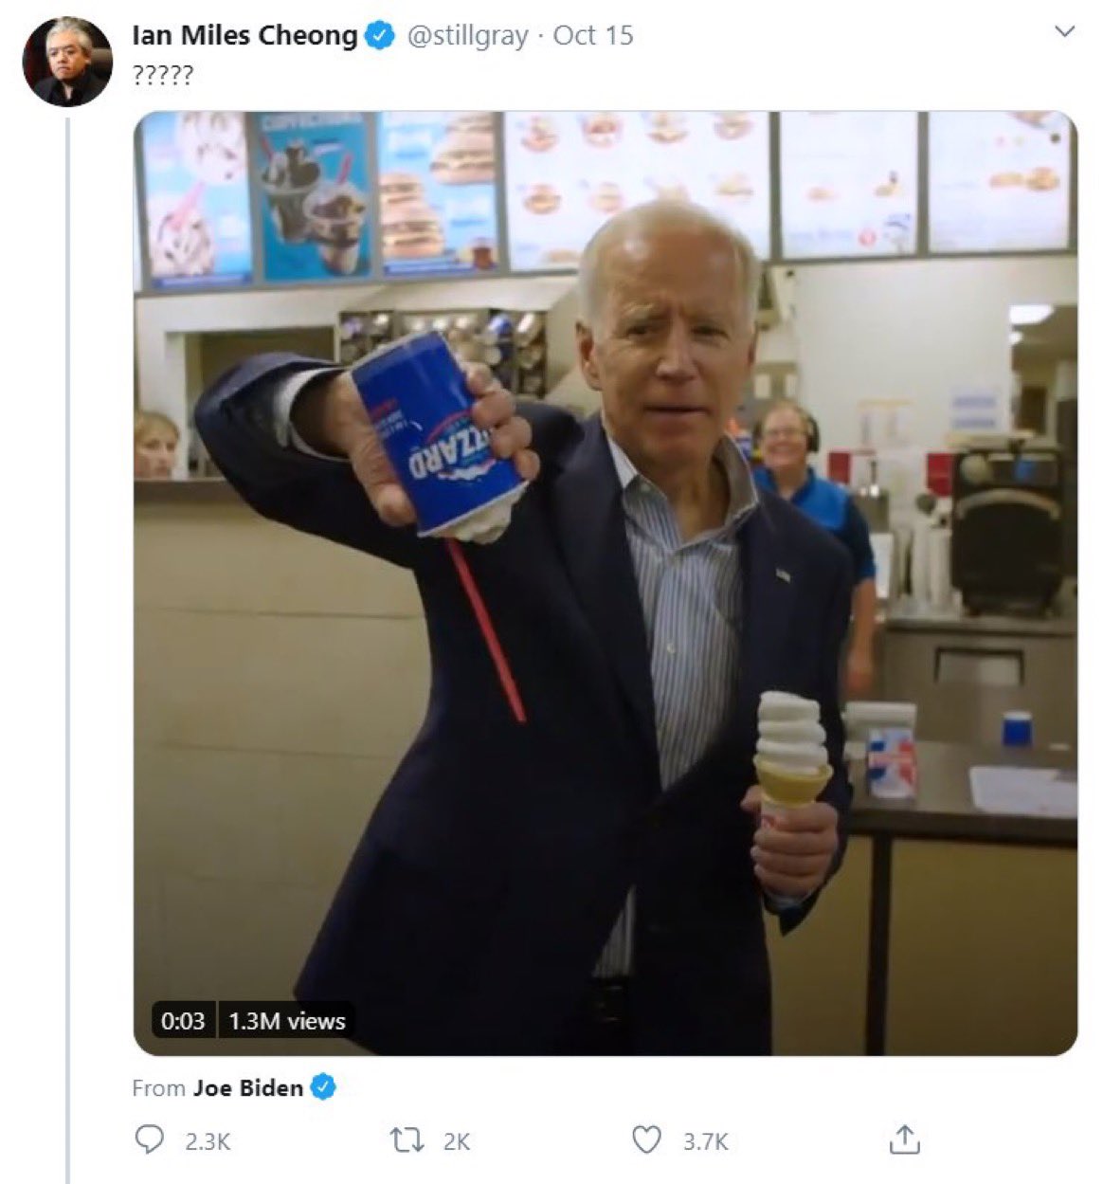Image resolution: width=1103 pixels, height=1184 pixels.
Task: Like the tweet with the heart icon
Action: (646, 1139)
